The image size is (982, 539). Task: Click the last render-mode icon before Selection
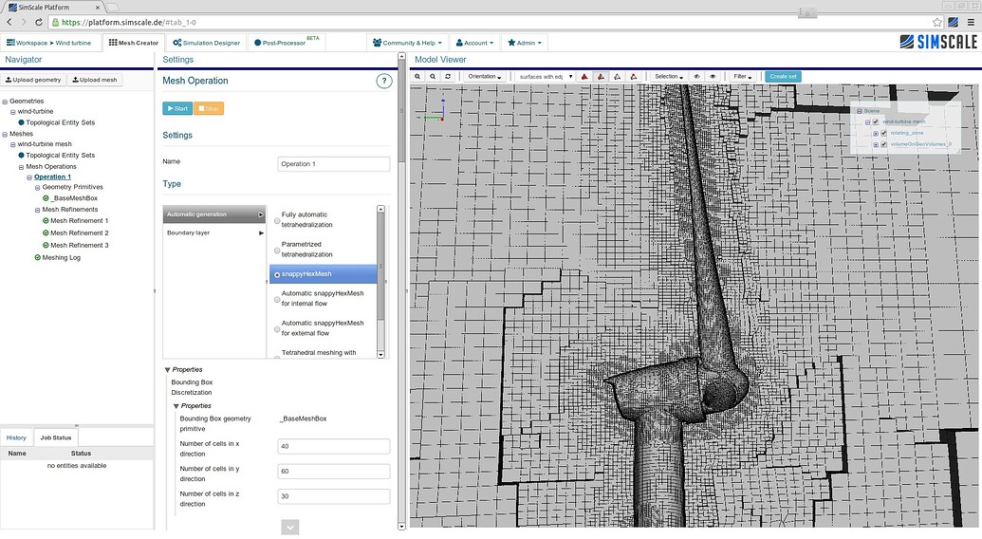634,76
